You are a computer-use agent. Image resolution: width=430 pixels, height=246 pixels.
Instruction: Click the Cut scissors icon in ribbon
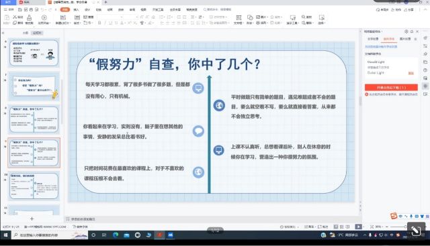coord(15,17)
